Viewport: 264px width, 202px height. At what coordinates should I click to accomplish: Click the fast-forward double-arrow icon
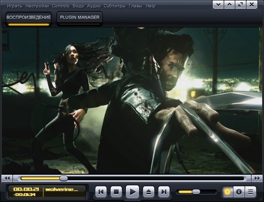click(257, 178)
